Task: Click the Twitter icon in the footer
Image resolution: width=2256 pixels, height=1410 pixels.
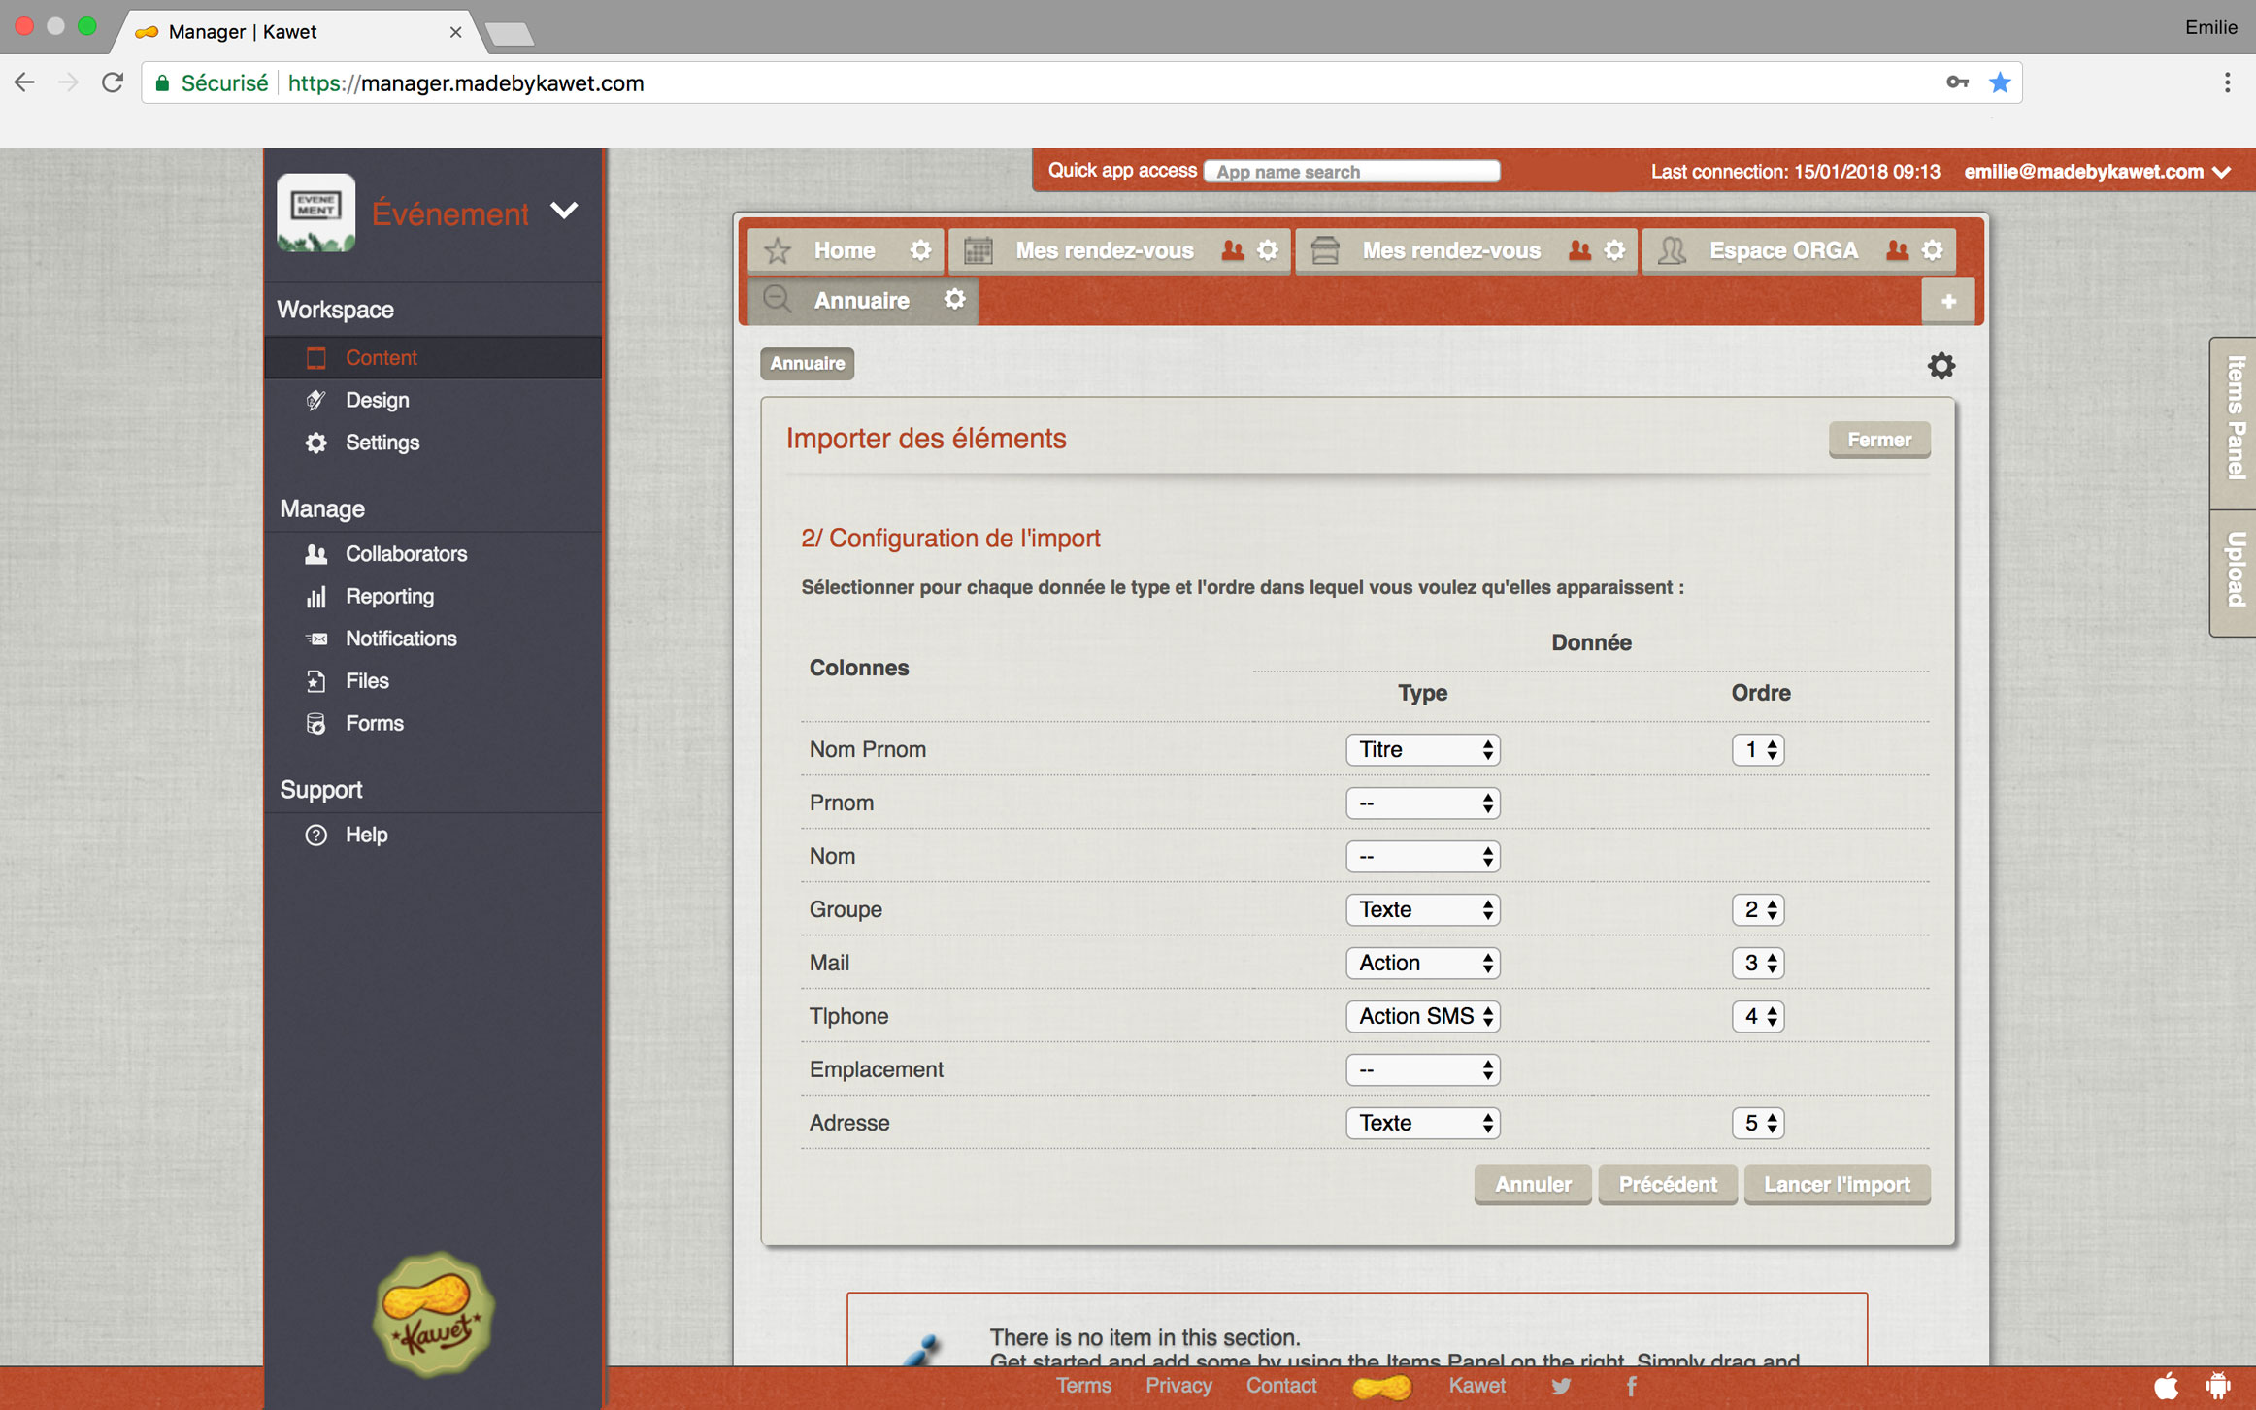Action: 1560,1386
